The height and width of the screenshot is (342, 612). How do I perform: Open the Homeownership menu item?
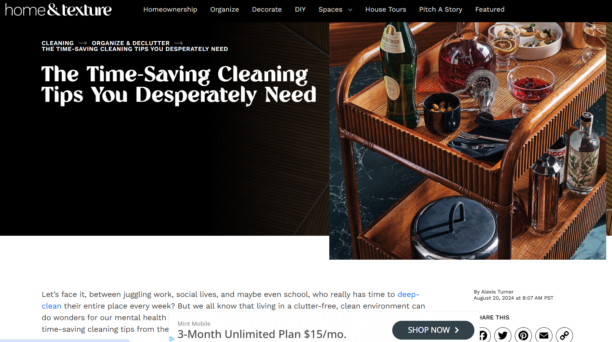pos(170,10)
